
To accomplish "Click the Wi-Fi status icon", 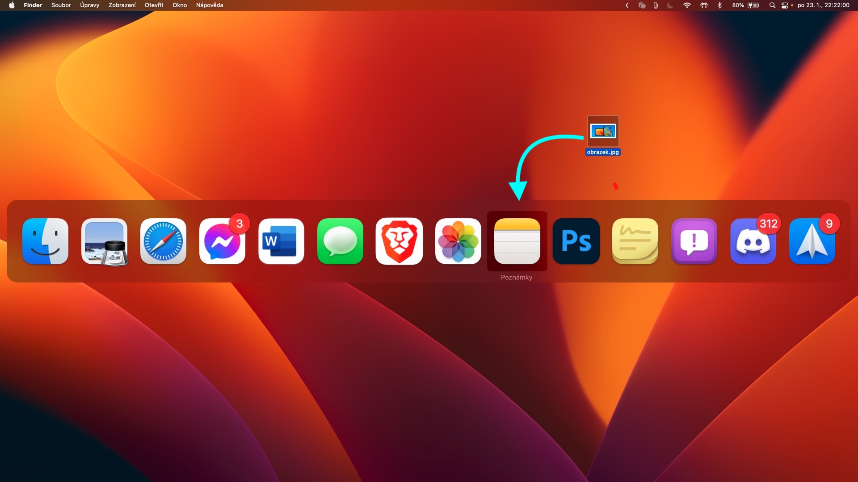I will (x=687, y=5).
